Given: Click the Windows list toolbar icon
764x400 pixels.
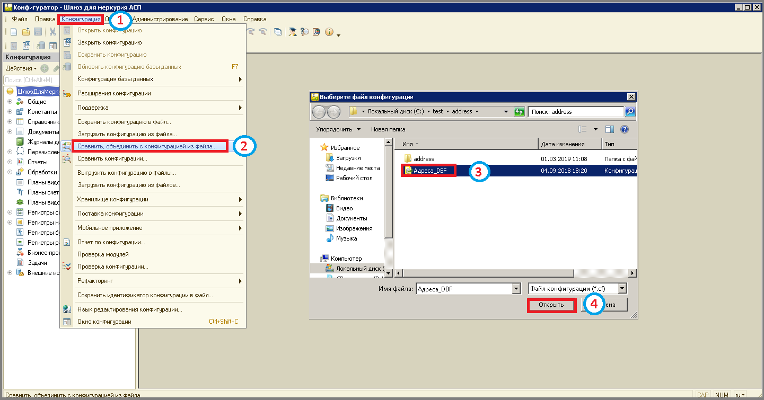Looking at the screenshot, I should pyautogui.click(x=278, y=32).
